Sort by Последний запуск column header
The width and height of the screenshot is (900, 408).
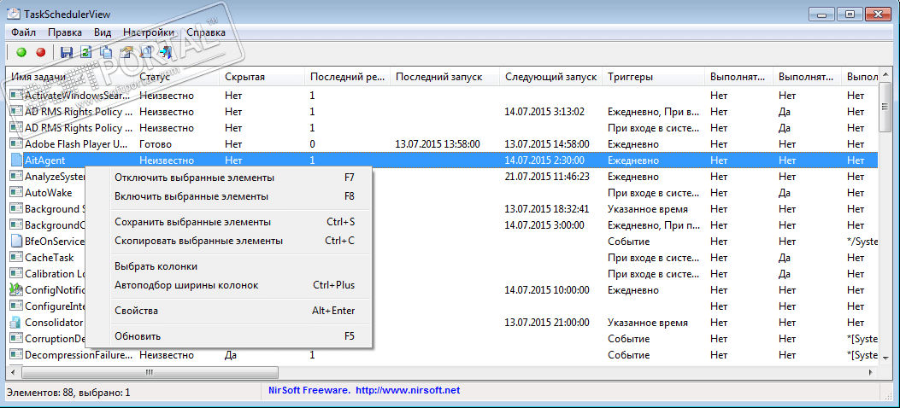444,77
